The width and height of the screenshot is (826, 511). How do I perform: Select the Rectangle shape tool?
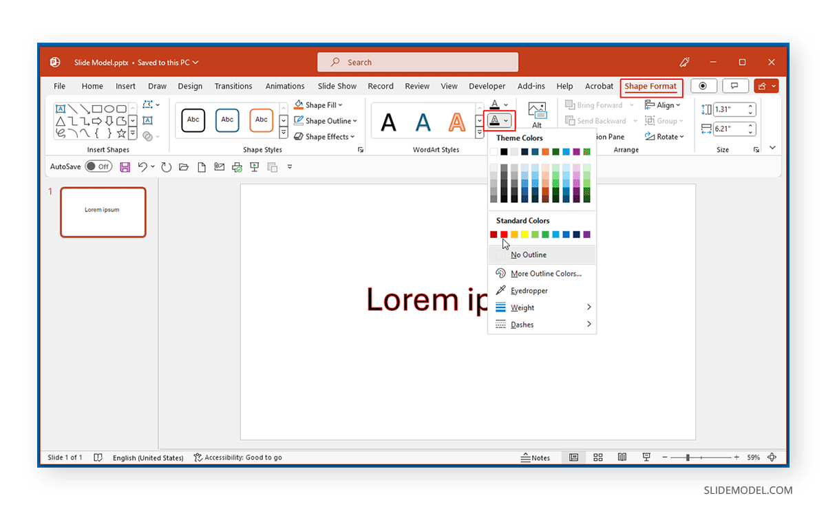click(97, 109)
